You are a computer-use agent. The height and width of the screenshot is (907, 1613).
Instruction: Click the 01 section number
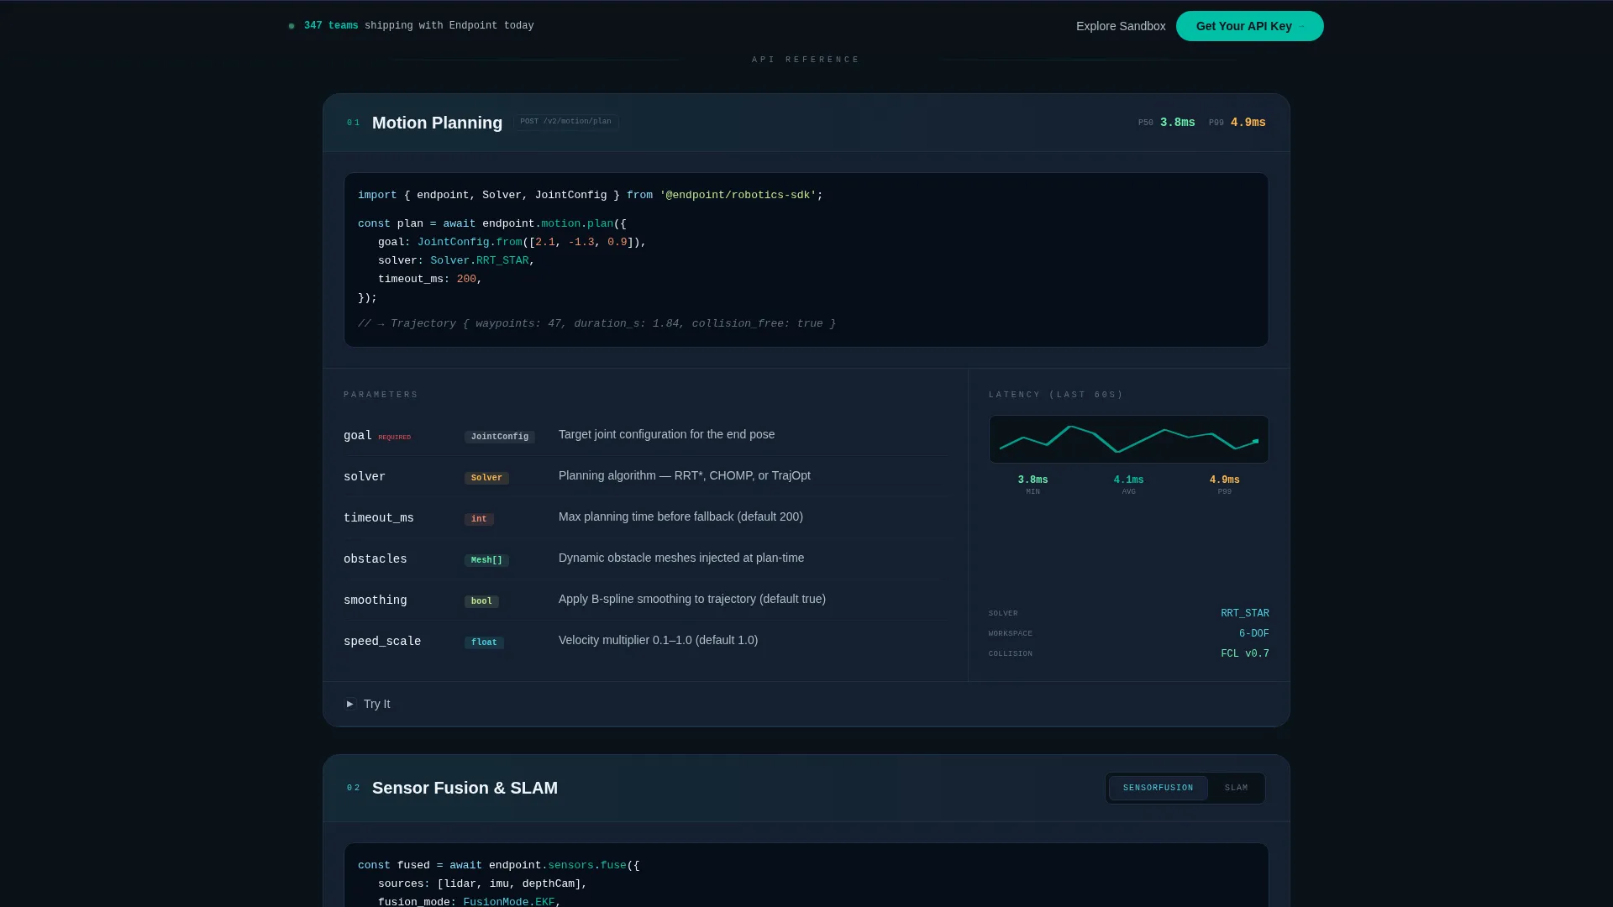(353, 123)
